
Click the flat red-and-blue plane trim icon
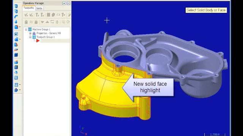point(16,50)
